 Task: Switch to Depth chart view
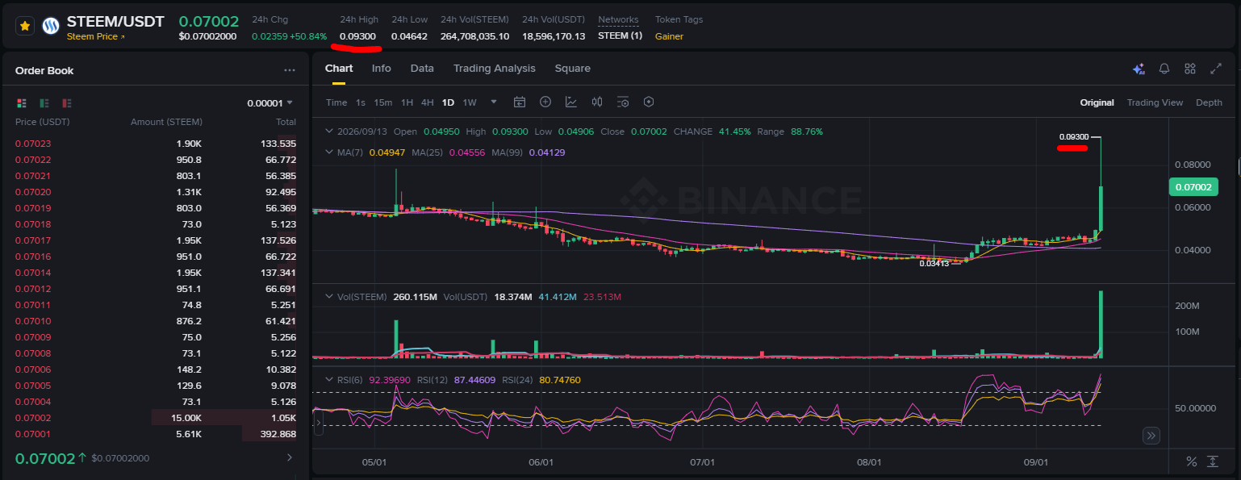[x=1209, y=102]
